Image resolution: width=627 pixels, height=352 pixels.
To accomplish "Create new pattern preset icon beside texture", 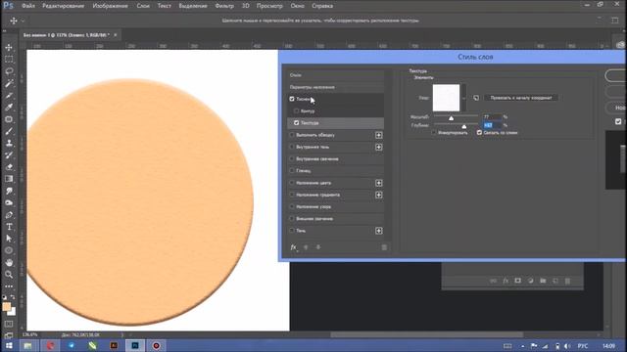I will point(476,98).
